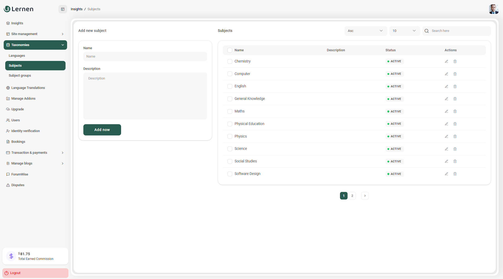
Task: Delete the Computer subject via trash icon
Action: (455, 74)
